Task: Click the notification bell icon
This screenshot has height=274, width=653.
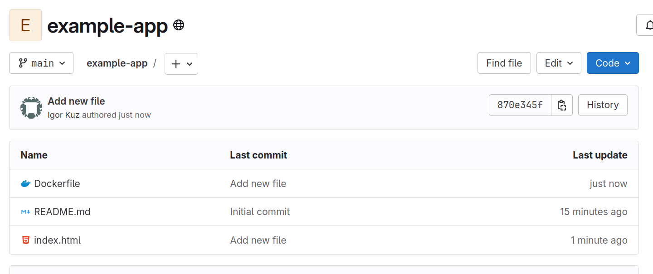Action: (x=649, y=25)
